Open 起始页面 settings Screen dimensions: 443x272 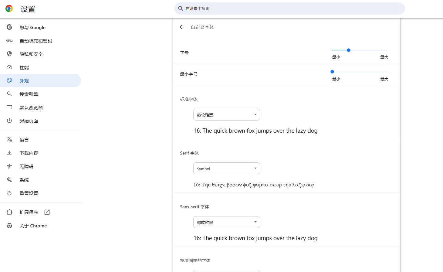click(x=41, y=121)
